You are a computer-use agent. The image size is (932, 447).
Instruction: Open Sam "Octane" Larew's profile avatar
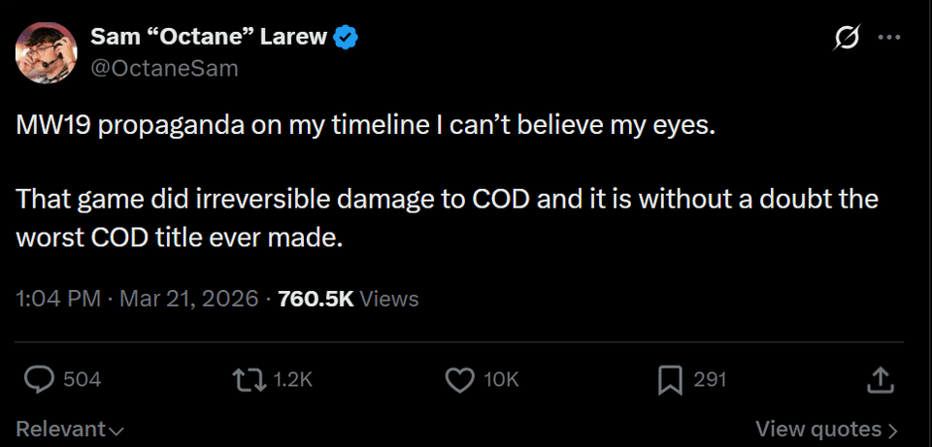point(46,52)
